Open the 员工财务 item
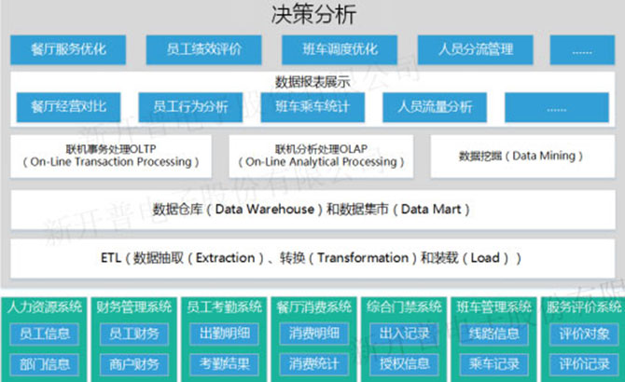Image resolution: width=625 pixels, height=382 pixels. coord(134,334)
